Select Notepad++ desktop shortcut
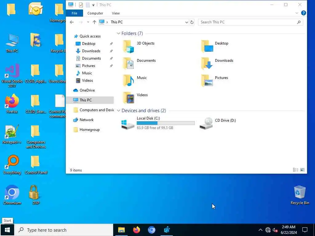The height and width of the screenshot is (236, 315). click(12, 134)
